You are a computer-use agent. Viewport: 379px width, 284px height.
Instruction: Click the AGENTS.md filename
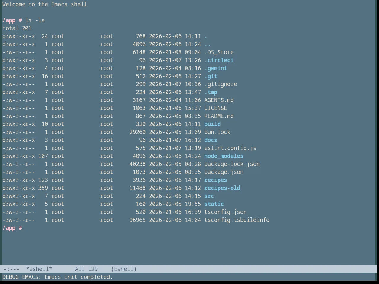coord(219,100)
